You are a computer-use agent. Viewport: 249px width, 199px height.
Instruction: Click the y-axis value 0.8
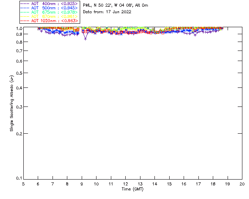(x=19, y=42)
